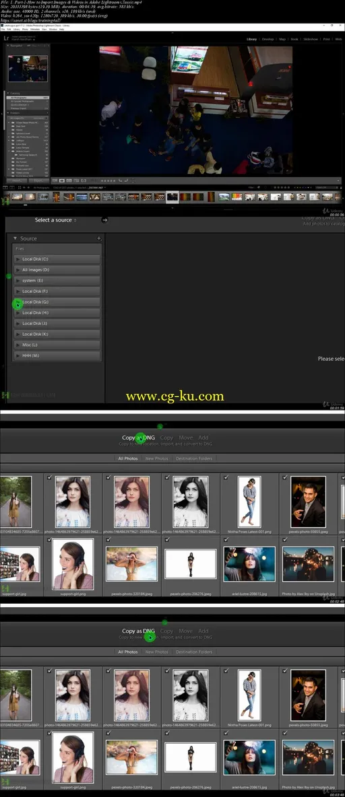Toggle Nistha Poses Latest-001.png checkbox in lower grid

pyautogui.click(x=226, y=671)
